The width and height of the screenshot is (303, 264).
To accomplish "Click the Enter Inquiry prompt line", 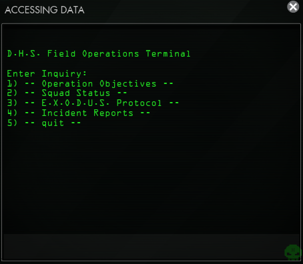I will (47, 74).
